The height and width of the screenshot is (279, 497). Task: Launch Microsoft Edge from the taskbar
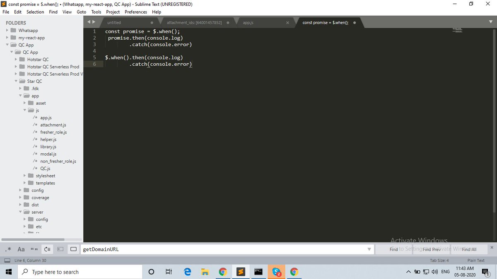187,272
